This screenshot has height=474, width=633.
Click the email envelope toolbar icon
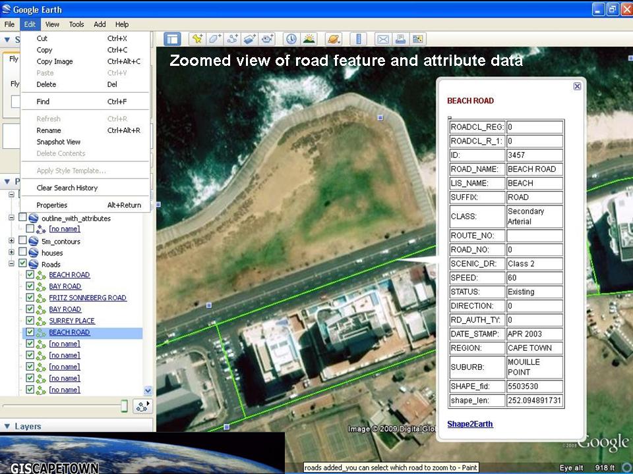[383, 39]
